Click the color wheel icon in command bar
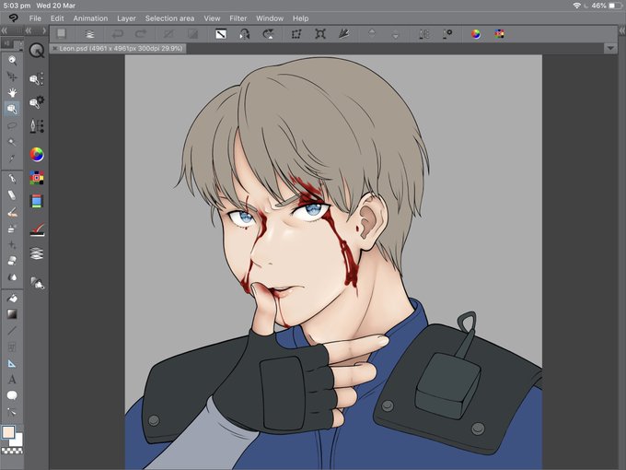Screen dimensions: 626x470 [x=476, y=34]
